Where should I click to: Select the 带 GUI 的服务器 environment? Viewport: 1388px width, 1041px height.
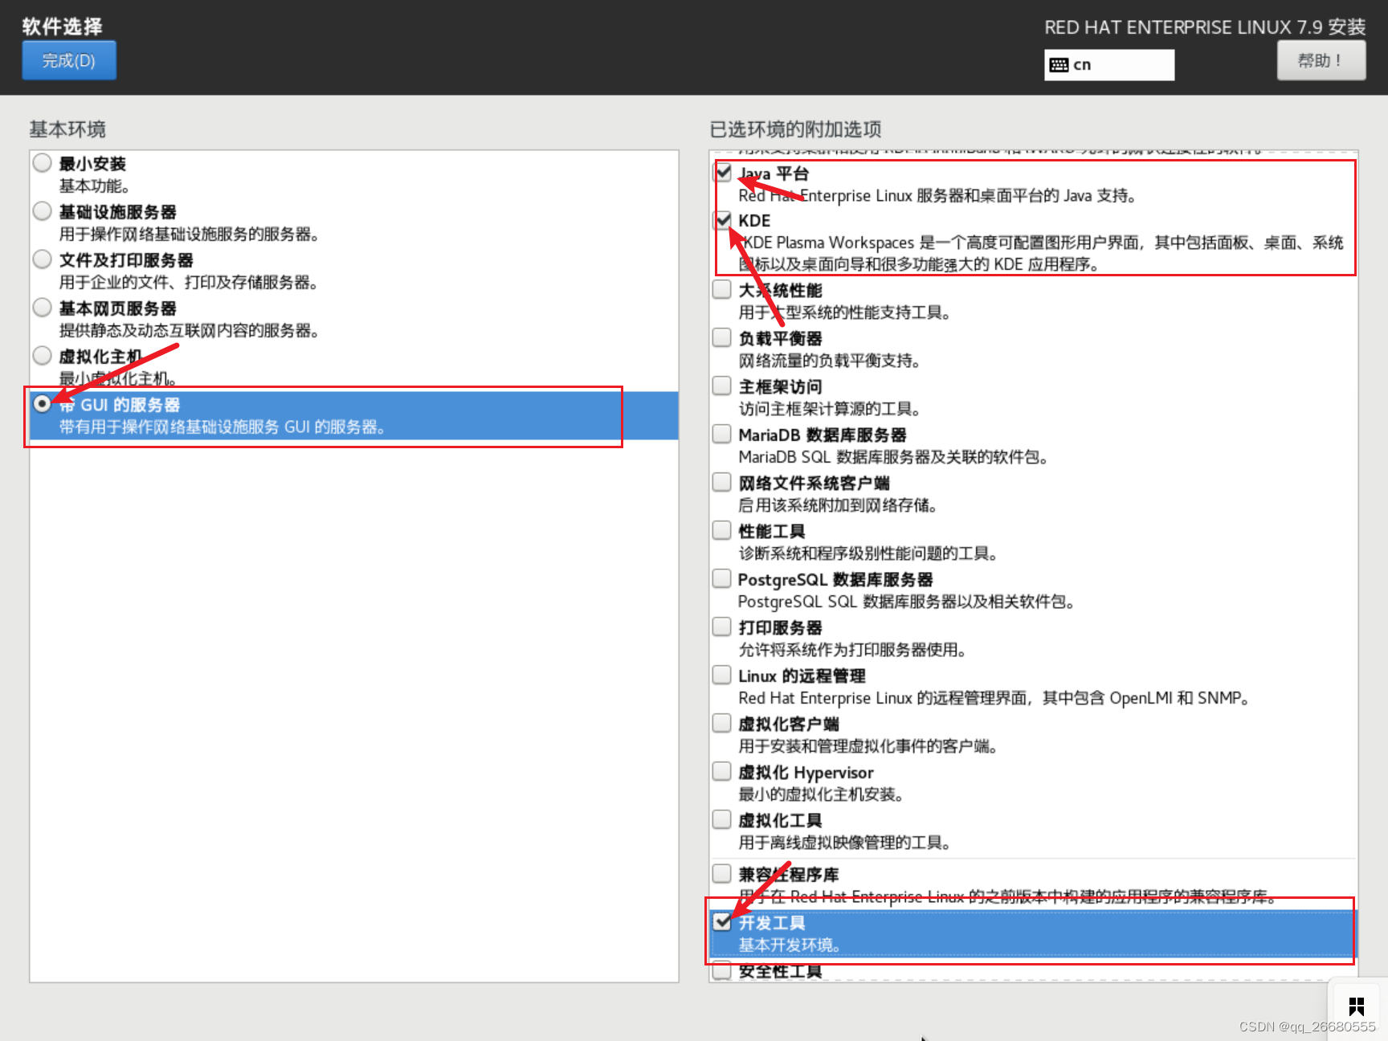tap(42, 405)
